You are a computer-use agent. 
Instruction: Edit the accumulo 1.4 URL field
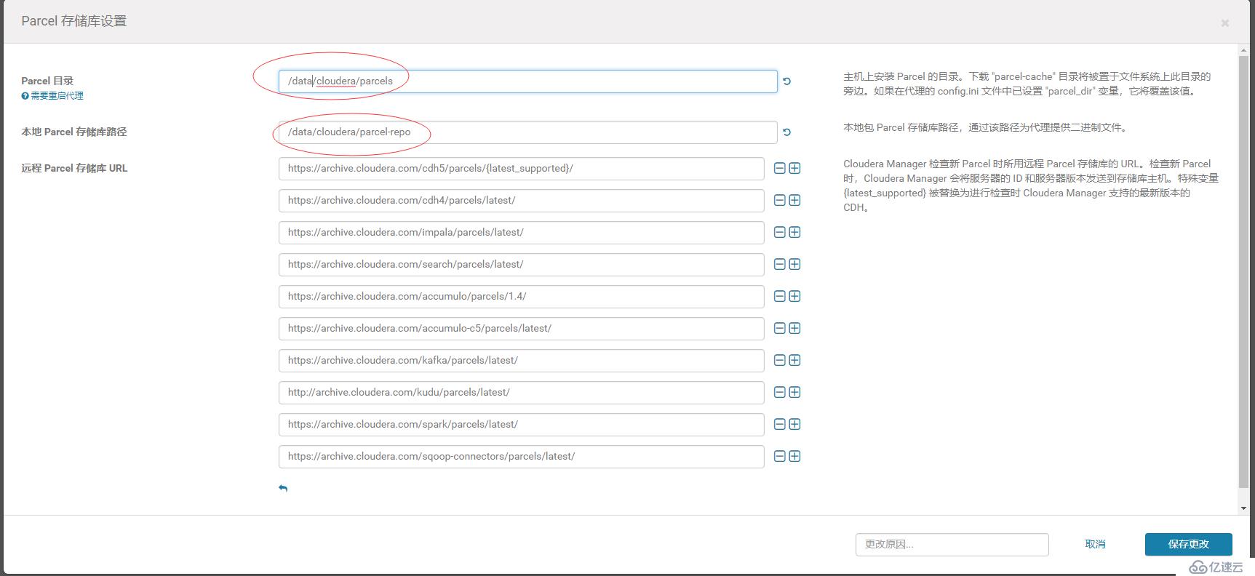point(521,297)
